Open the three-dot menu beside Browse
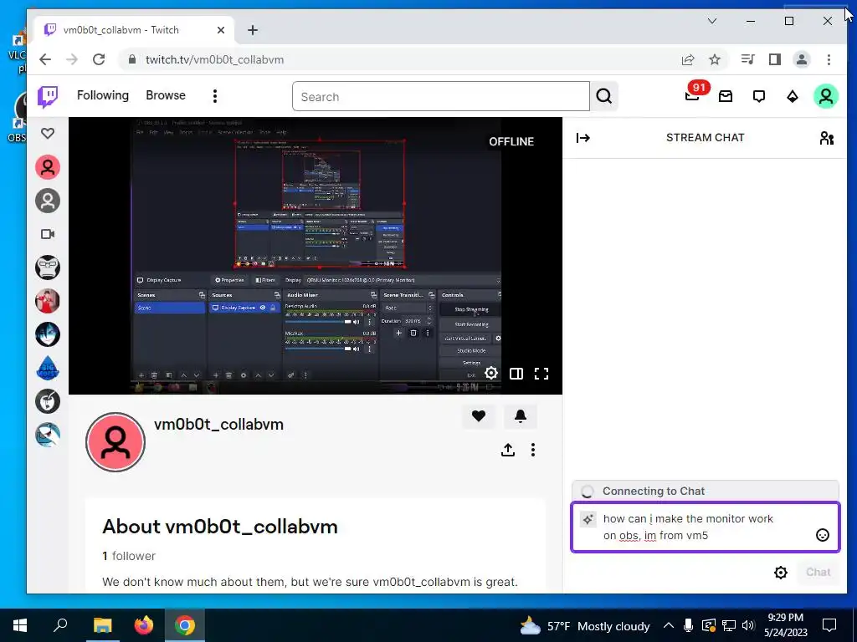Image resolution: width=857 pixels, height=642 pixels. (215, 96)
